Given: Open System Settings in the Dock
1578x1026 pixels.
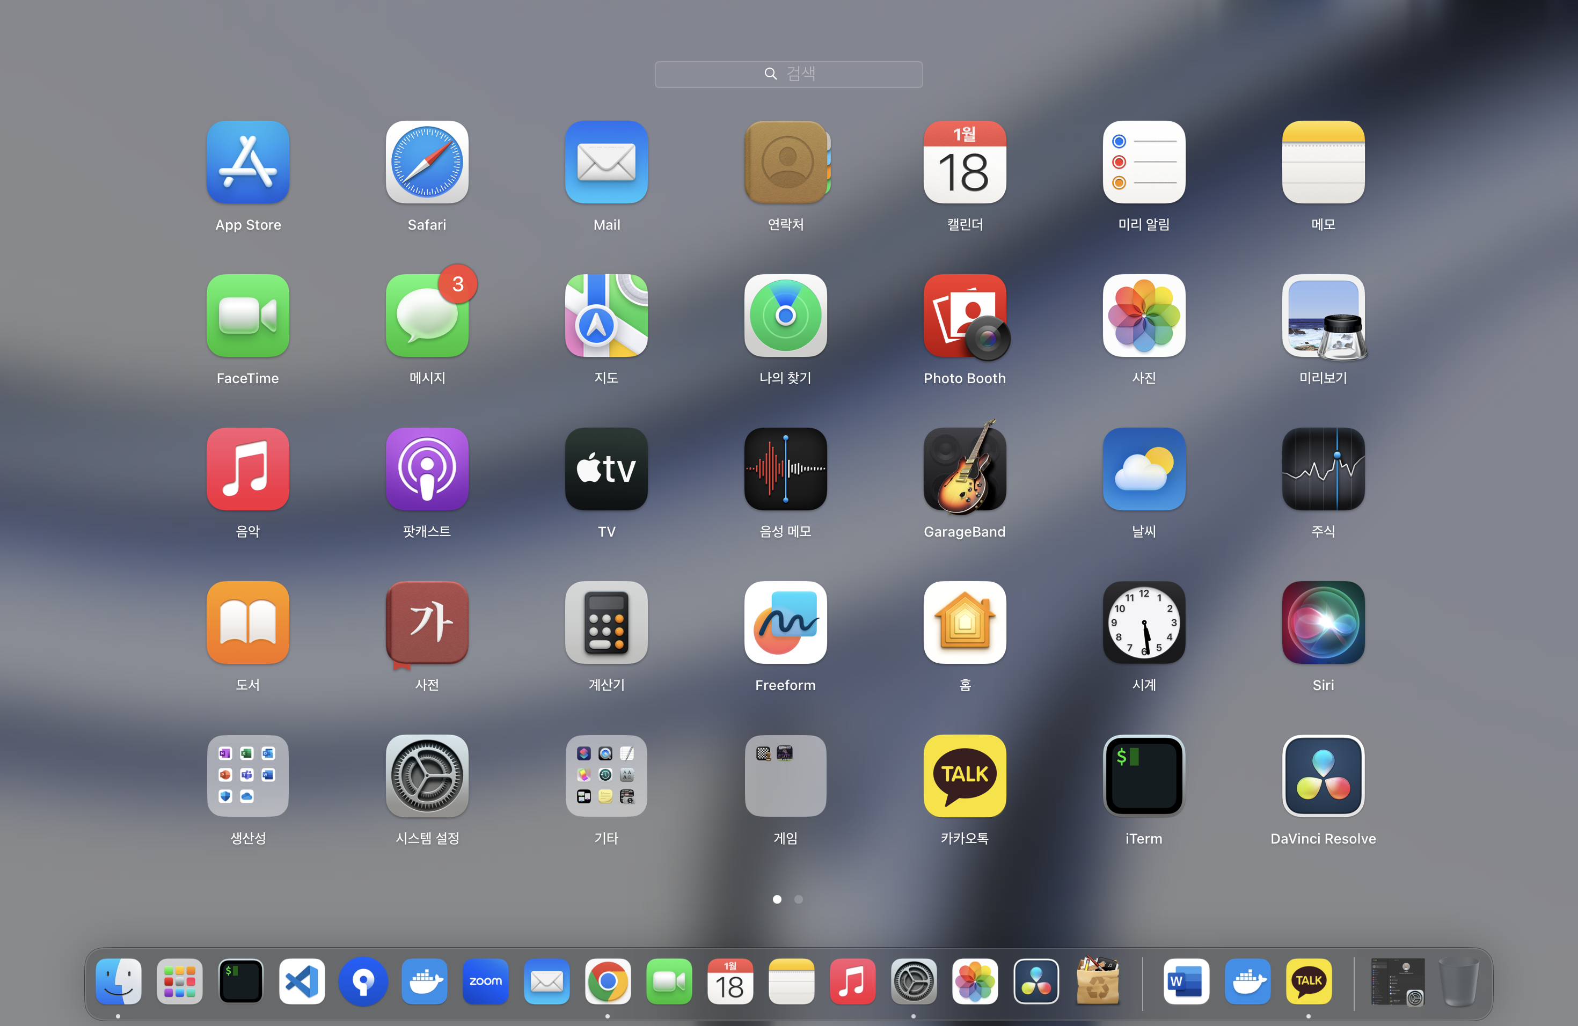Looking at the screenshot, I should pos(914,981).
